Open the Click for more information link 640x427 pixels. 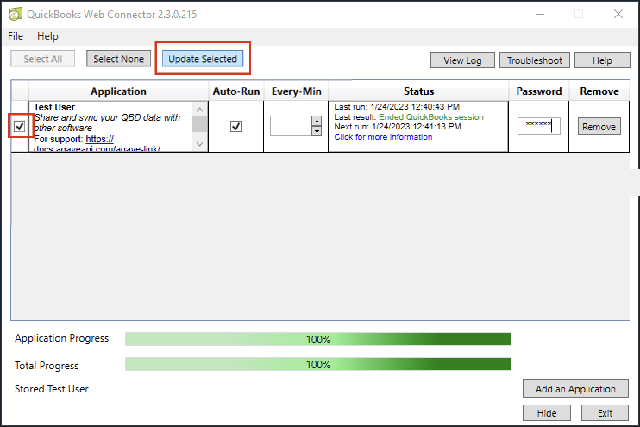(383, 137)
